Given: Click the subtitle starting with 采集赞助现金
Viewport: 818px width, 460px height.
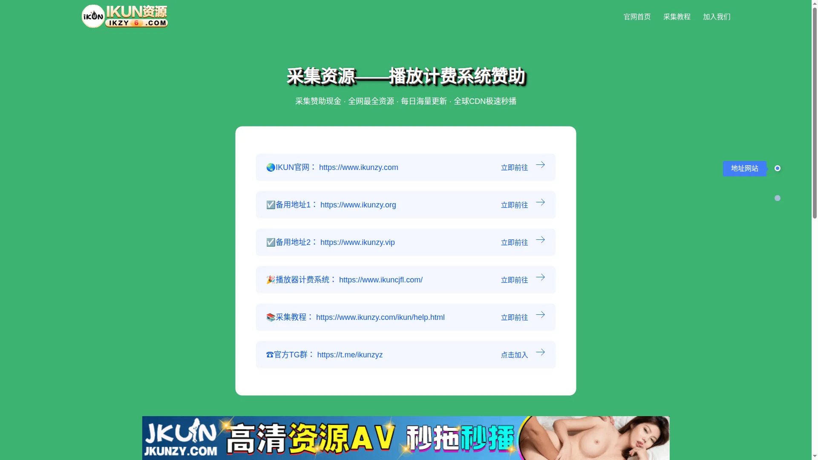Looking at the screenshot, I should [x=406, y=101].
